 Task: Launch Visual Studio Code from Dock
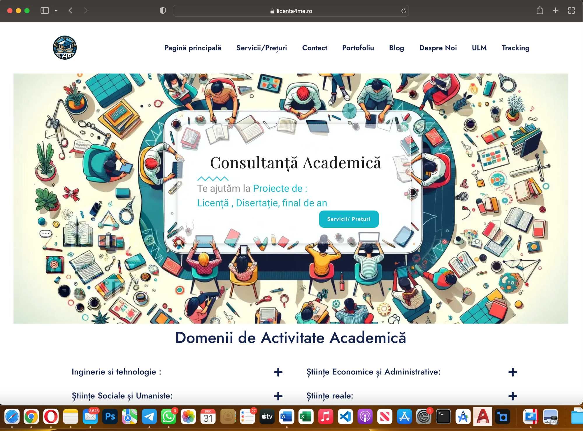345,417
